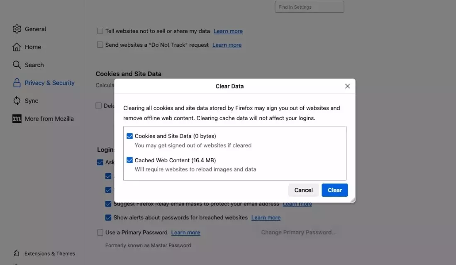Screen dimensions: 456x265
Task: Enable "Do Not Track" request checkbox
Action: pyautogui.click(x=100, y=45)
